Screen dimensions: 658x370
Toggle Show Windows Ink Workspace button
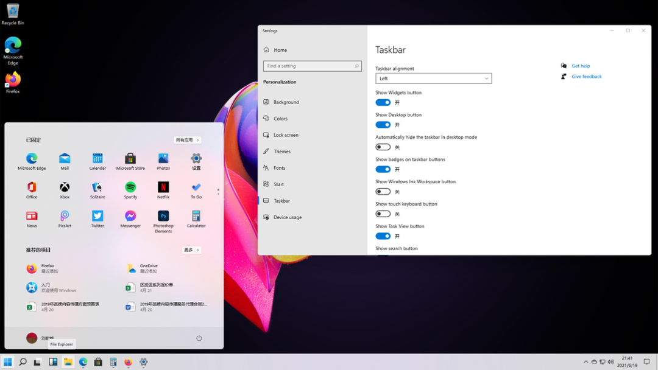(383, 192)
